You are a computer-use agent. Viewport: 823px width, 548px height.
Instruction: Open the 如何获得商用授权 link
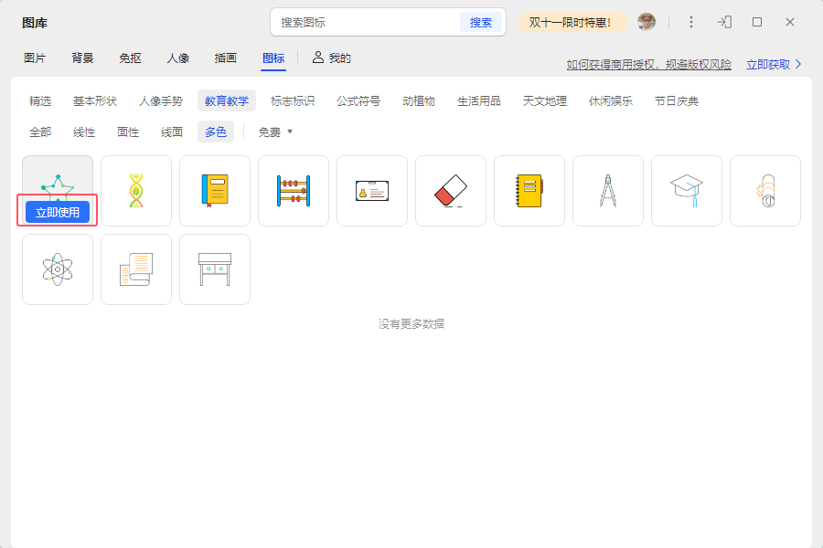pyautogui.click(x=648, y=65)
